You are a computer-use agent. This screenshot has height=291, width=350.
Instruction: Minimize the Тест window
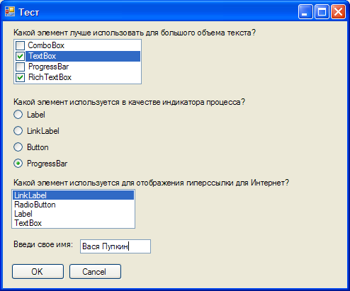coord(305,12)
